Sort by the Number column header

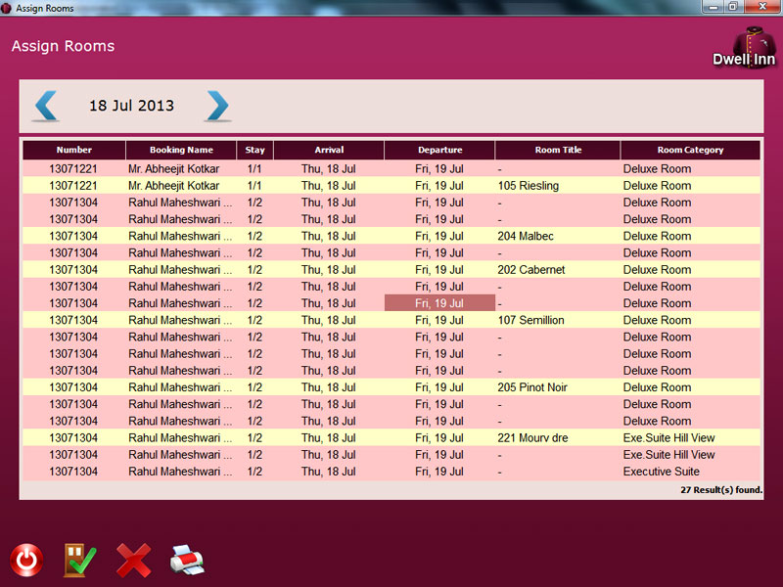74,151
